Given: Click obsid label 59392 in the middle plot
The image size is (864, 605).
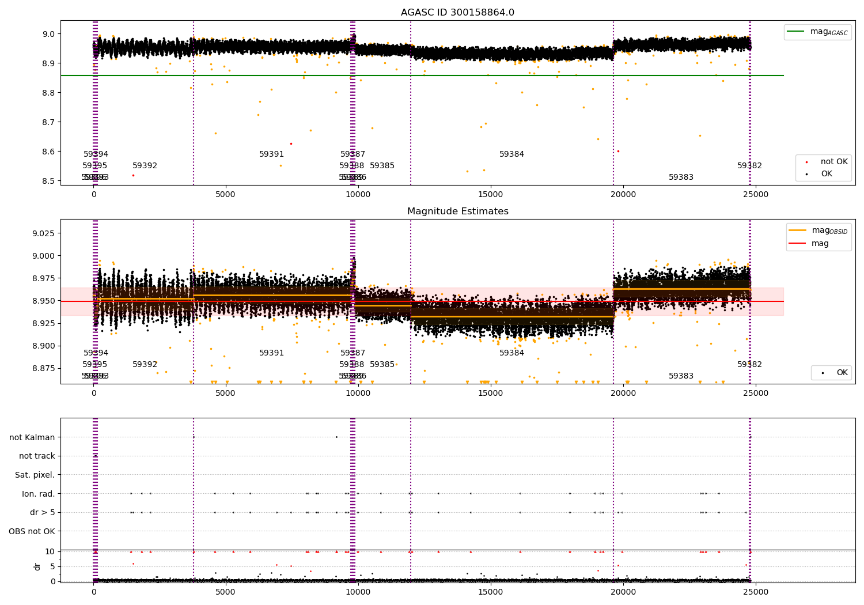Looking at the screenshot, I should point(145,365).
